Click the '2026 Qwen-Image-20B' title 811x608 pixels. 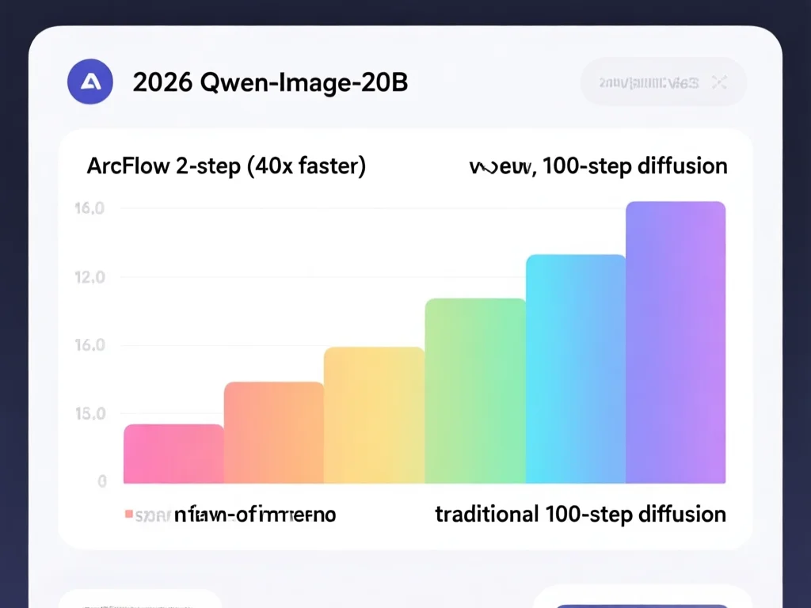(x=270, y=82)
